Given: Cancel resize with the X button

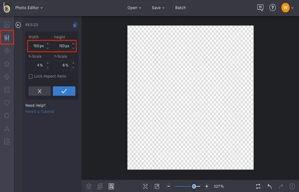Looking at the screenshot, I should tap(39, 91).
